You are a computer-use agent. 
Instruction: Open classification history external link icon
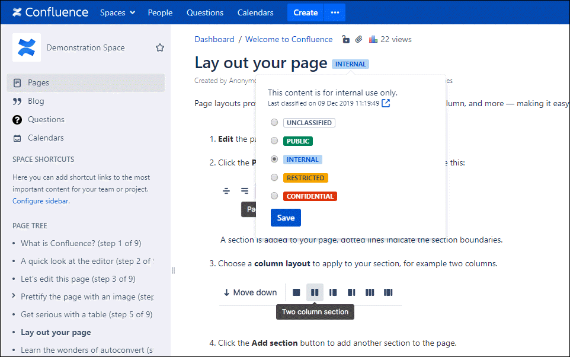coord(386,103)
